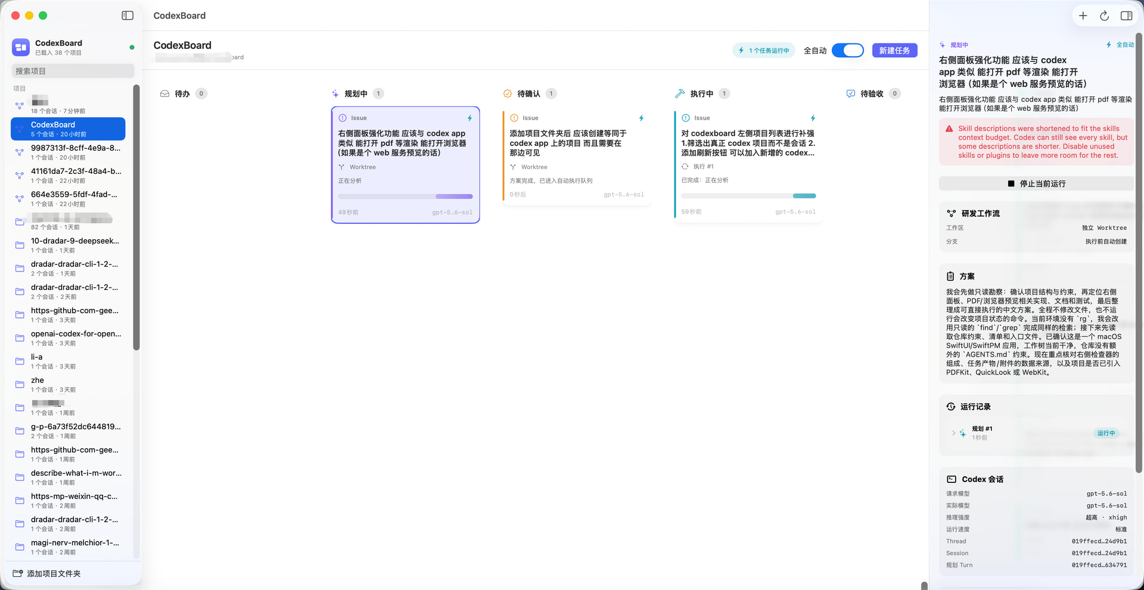Click the Thread id 019ffecd…24d9b1
This screenshot has width=1144, height=590.
(1099, 541)
